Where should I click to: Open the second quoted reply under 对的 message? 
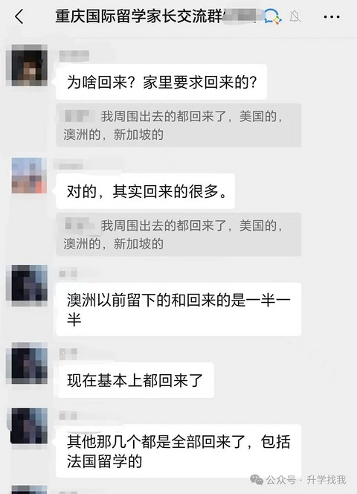click(178, 234)
